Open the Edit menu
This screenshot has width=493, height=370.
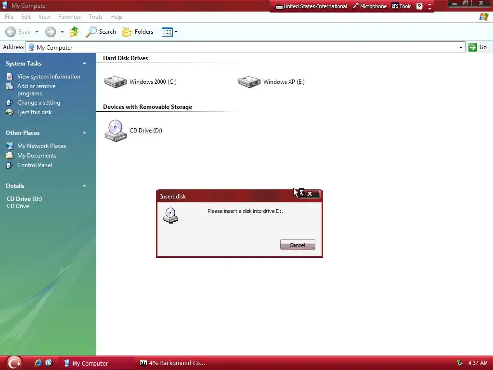26,17
